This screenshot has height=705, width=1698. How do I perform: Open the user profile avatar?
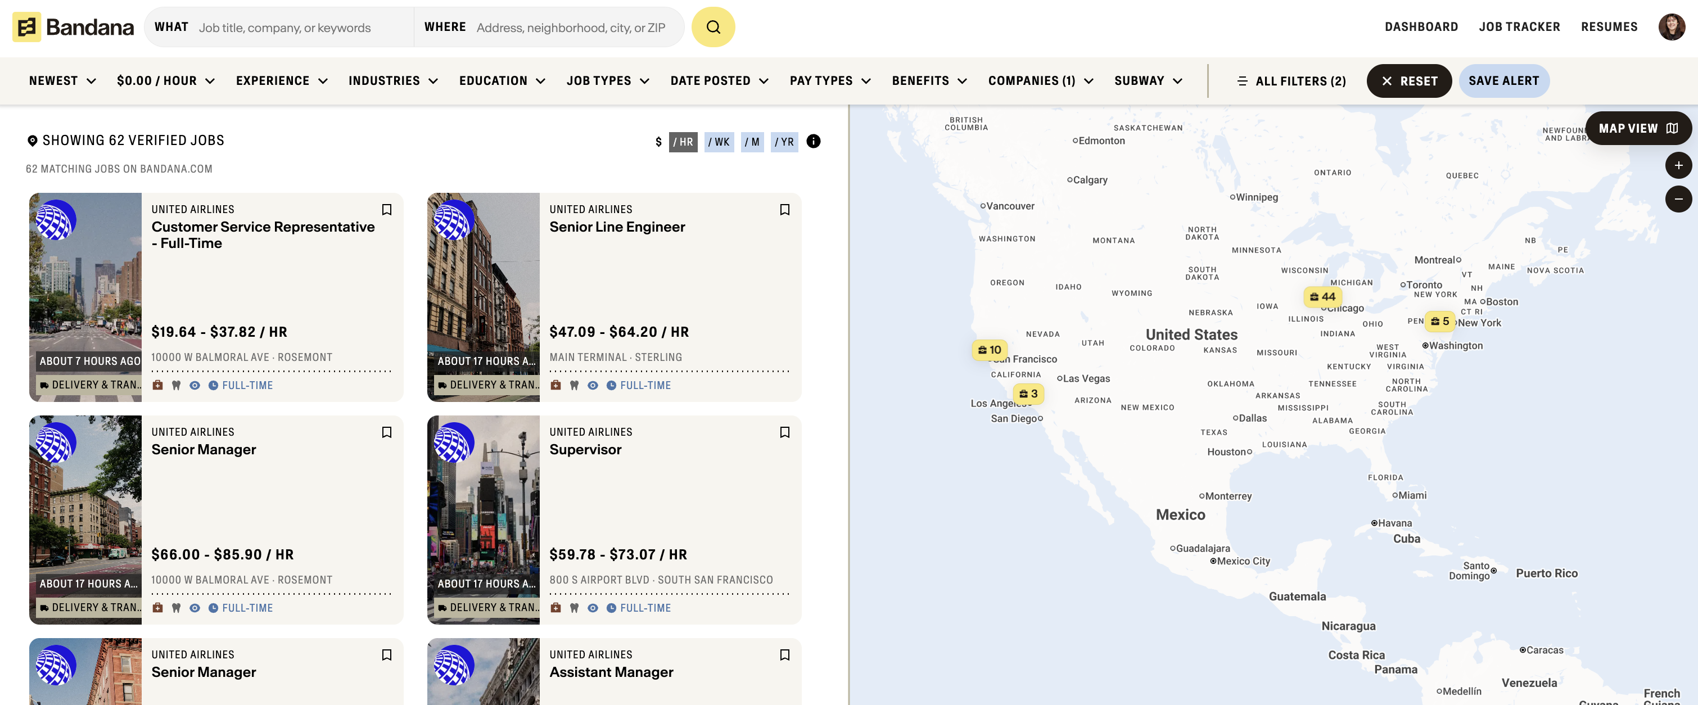click(x=1671, y=27)
